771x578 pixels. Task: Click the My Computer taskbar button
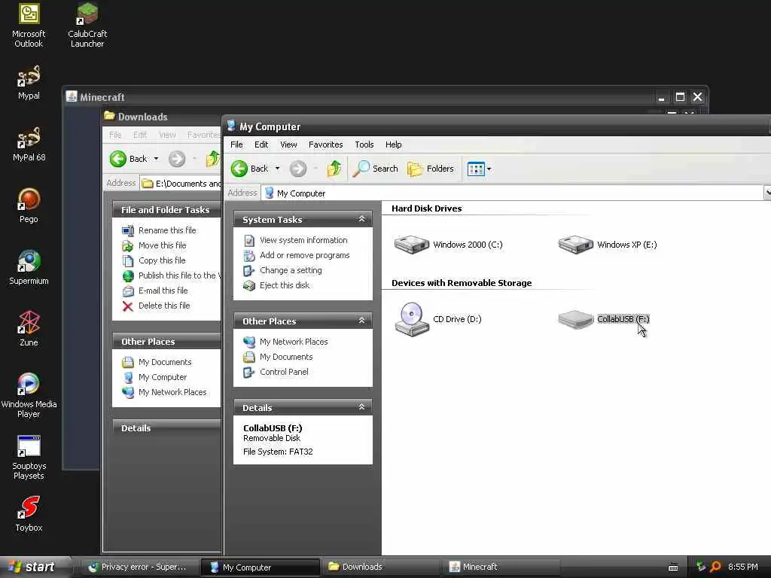click(x=260, y=567)
